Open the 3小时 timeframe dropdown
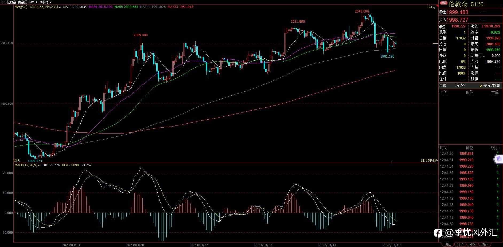Screen dimensions: 503x247 pyautogui.click(x=46, y=2)
